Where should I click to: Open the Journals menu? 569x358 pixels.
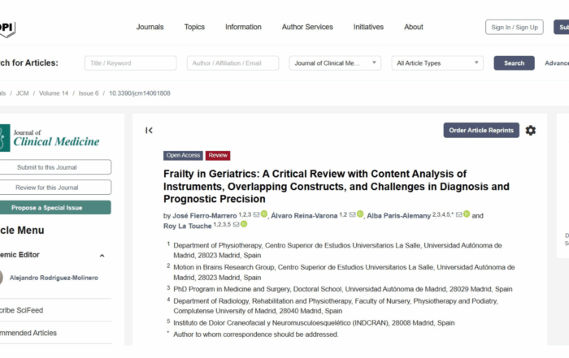[x=150, y=27]
